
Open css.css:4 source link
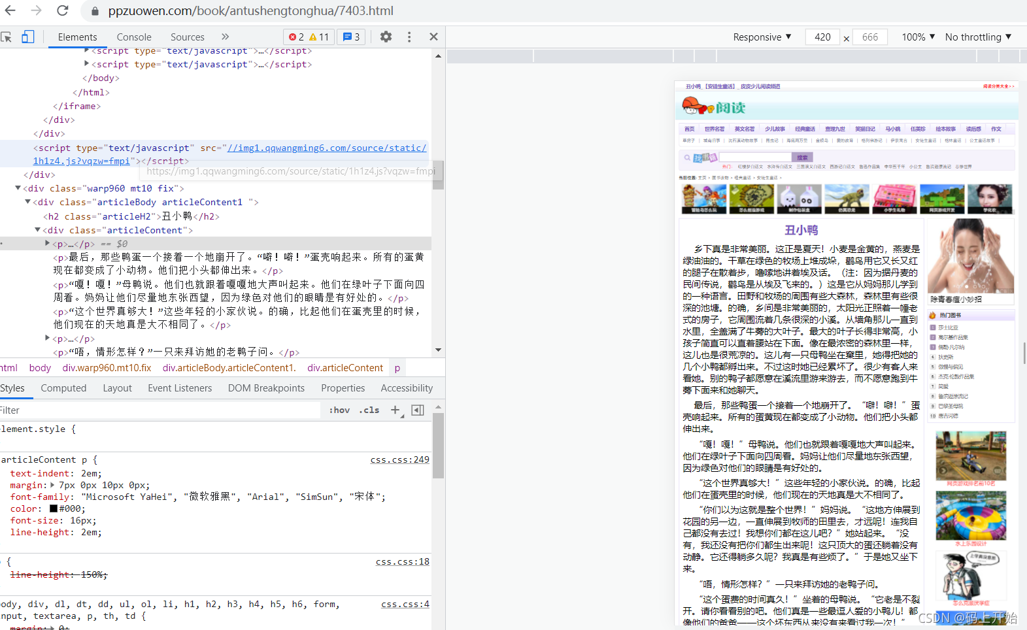405,605
